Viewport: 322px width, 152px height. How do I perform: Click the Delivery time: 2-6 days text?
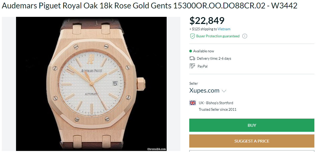click(x=214, y=58)
